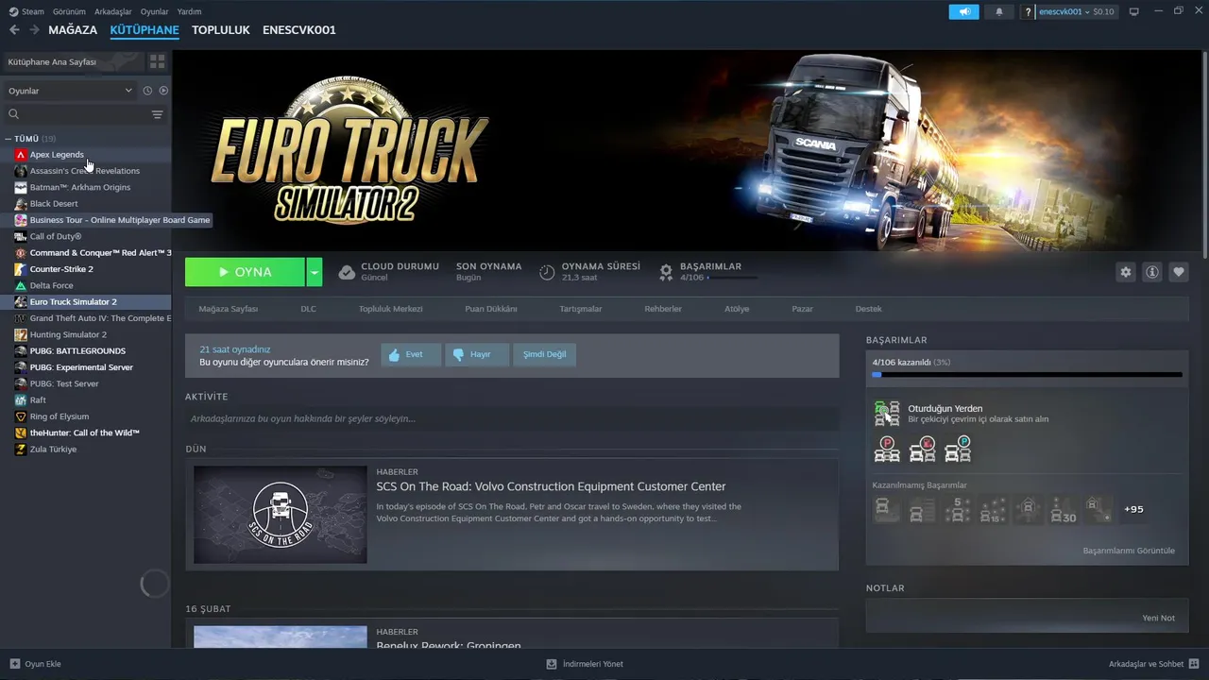Screen dimensions: 1209x680
Task: Open the Tartışmalar link
Action: pyautogui.click(x=581, y=309)
